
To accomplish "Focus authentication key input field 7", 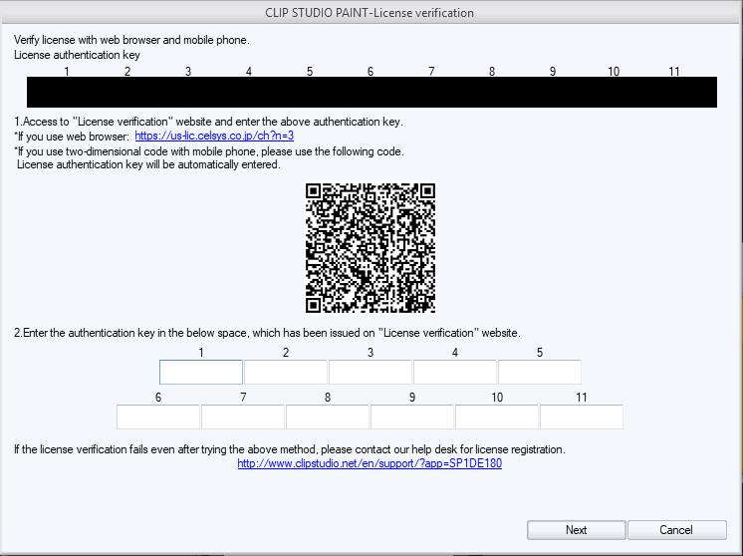I will tap(243, 417).
